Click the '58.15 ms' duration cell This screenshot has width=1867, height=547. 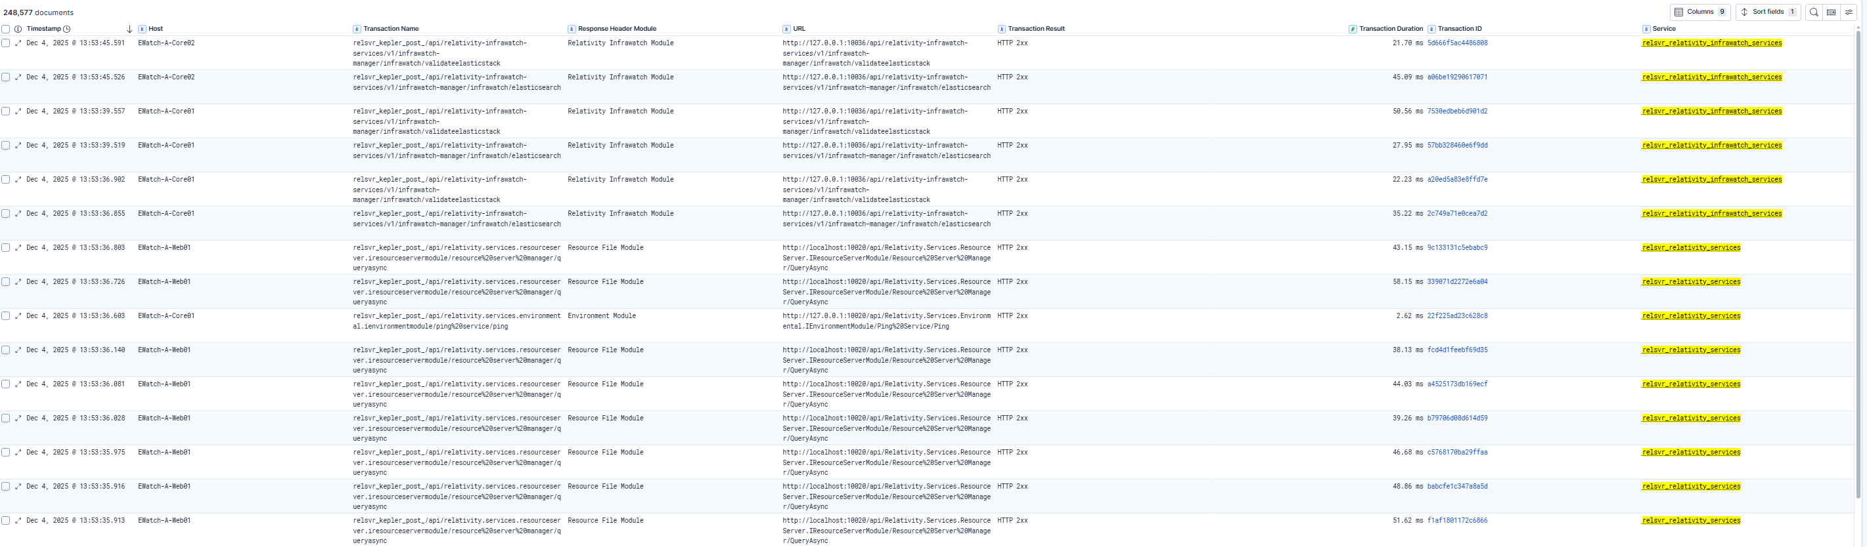[x=1408, y=282]
